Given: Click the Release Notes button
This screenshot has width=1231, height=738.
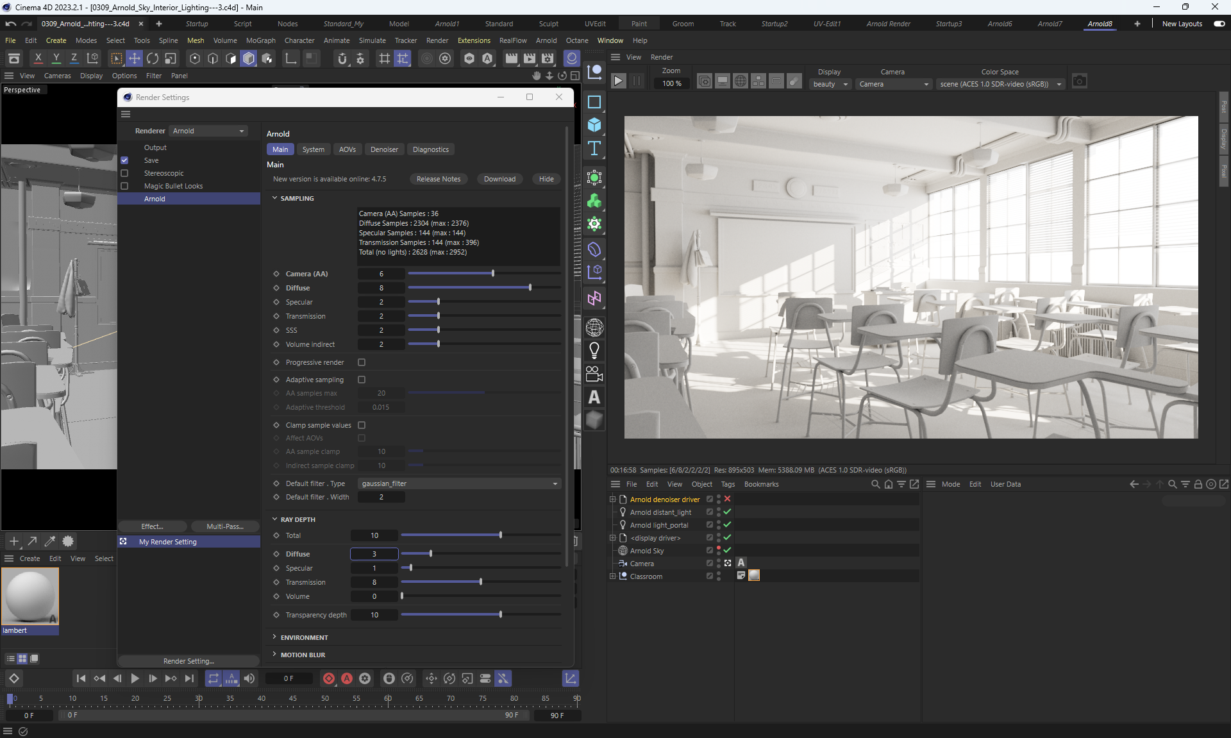Looking at the screenshot, I should point(439,179).
